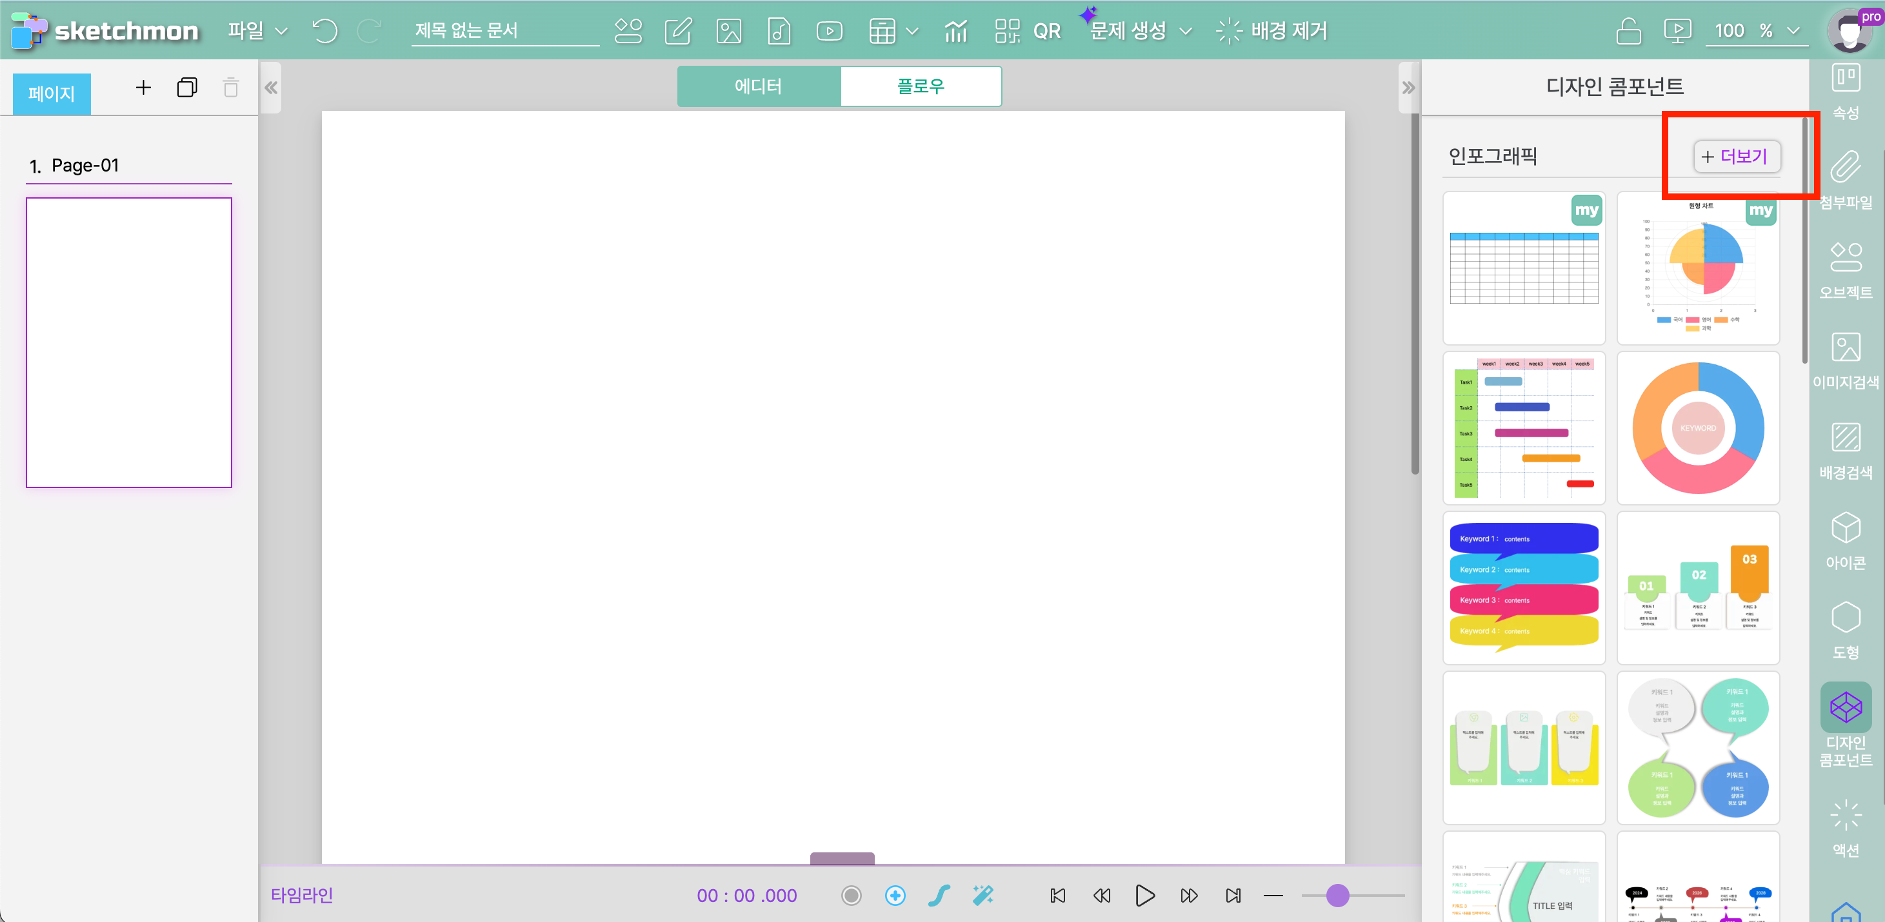Open the chart tool icon
The width and height of the screenshot is (1885, 922).
(955, 31)
